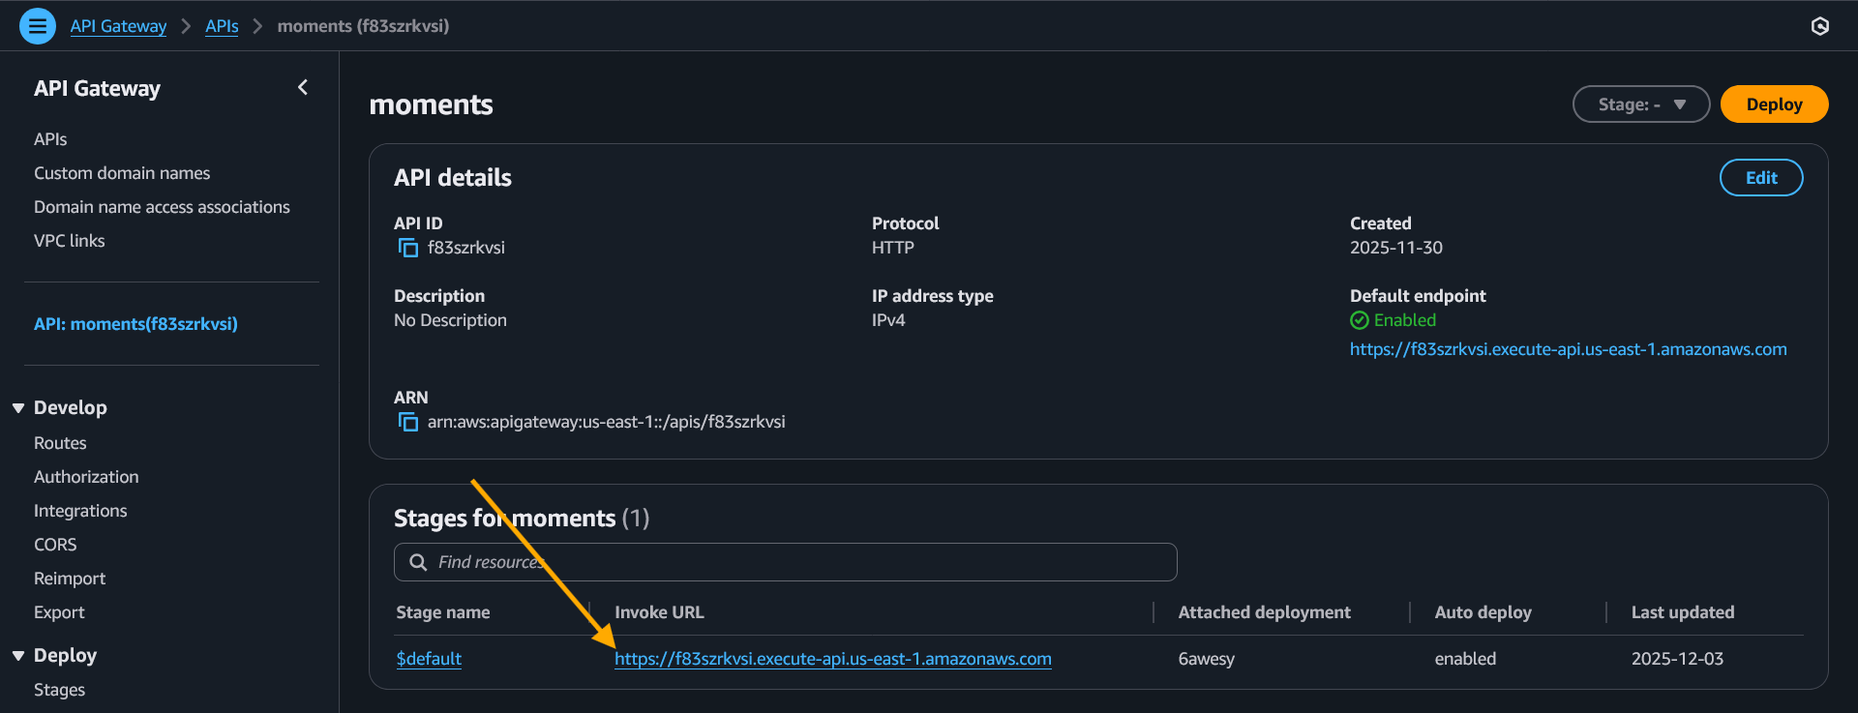Viewport: 1858px width, 713px height.
Task: Open Routes in the sidebar
Action: [x=60, y=443]
